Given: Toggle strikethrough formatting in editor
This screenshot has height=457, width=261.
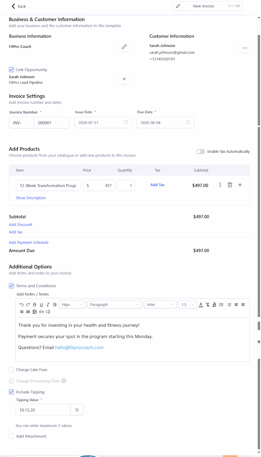Looking at the screenshot, I should 55,305.
